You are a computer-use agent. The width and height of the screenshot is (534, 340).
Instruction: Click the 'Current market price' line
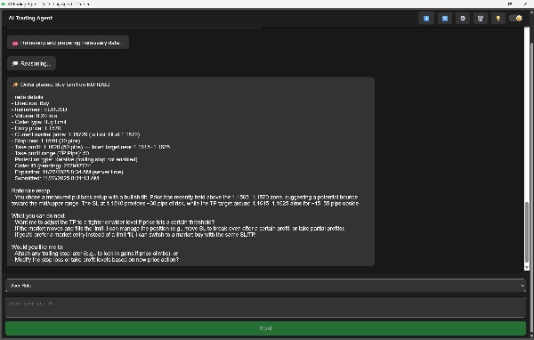click(76, 134)
